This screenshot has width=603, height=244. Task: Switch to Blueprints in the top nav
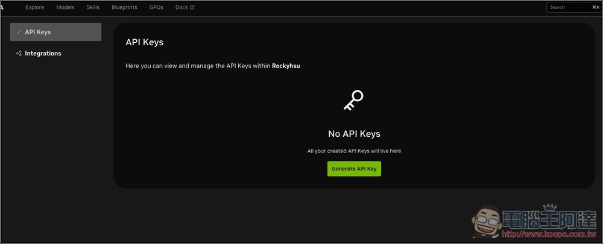(124, 7)
